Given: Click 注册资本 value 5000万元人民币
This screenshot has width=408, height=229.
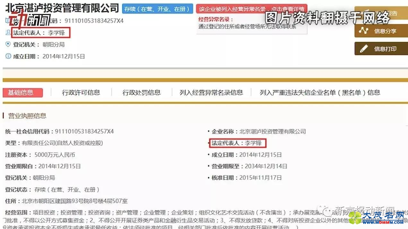Looking at the screenshot, I should click(x=55, y=155).
